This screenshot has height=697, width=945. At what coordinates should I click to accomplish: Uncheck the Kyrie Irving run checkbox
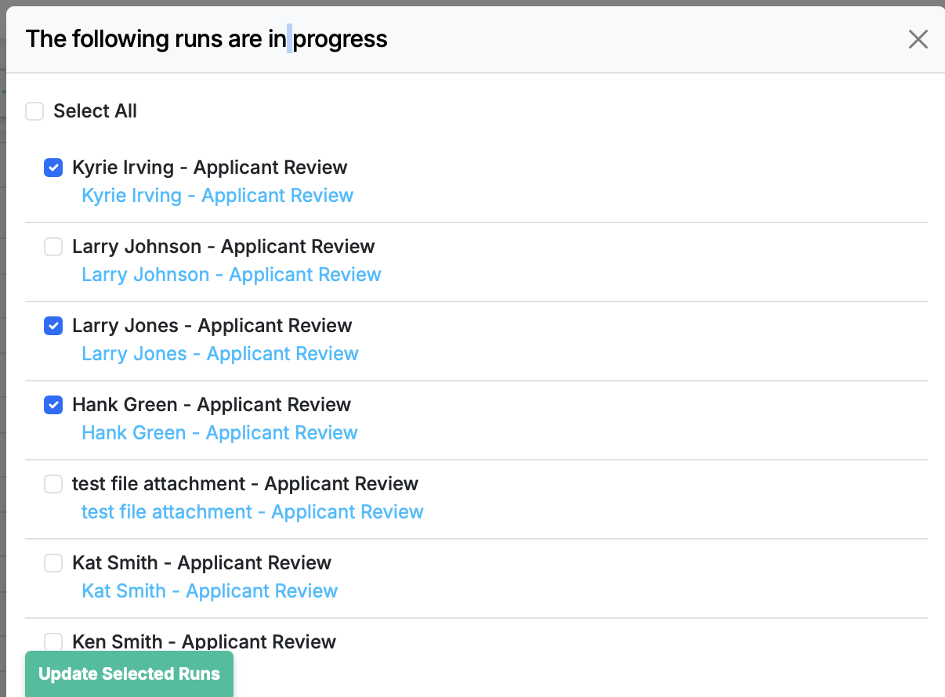[x=53, y=168]
